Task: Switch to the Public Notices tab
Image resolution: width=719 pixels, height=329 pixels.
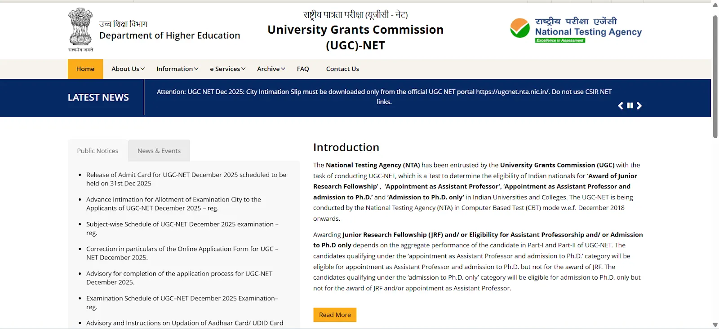Action: 98,151
